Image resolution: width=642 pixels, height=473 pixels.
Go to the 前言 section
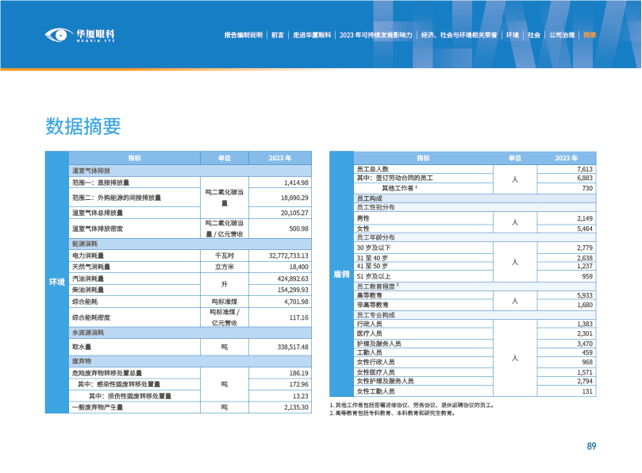pos(277,36)
